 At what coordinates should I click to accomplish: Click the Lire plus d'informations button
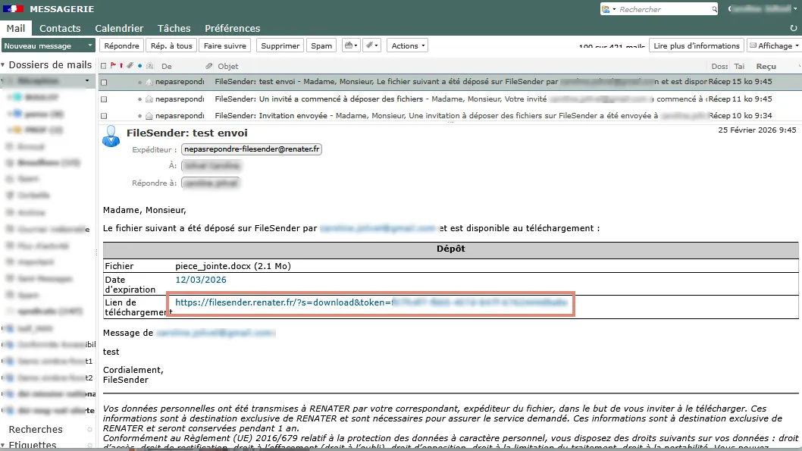[x=697, y=45]
